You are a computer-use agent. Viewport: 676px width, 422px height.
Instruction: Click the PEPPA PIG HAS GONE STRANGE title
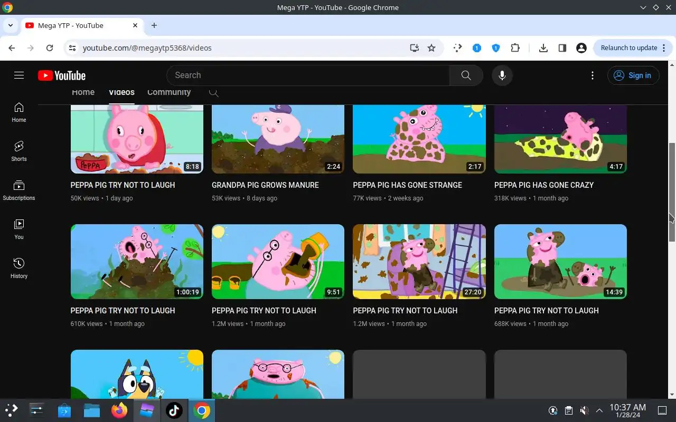(x=407, y=185)
